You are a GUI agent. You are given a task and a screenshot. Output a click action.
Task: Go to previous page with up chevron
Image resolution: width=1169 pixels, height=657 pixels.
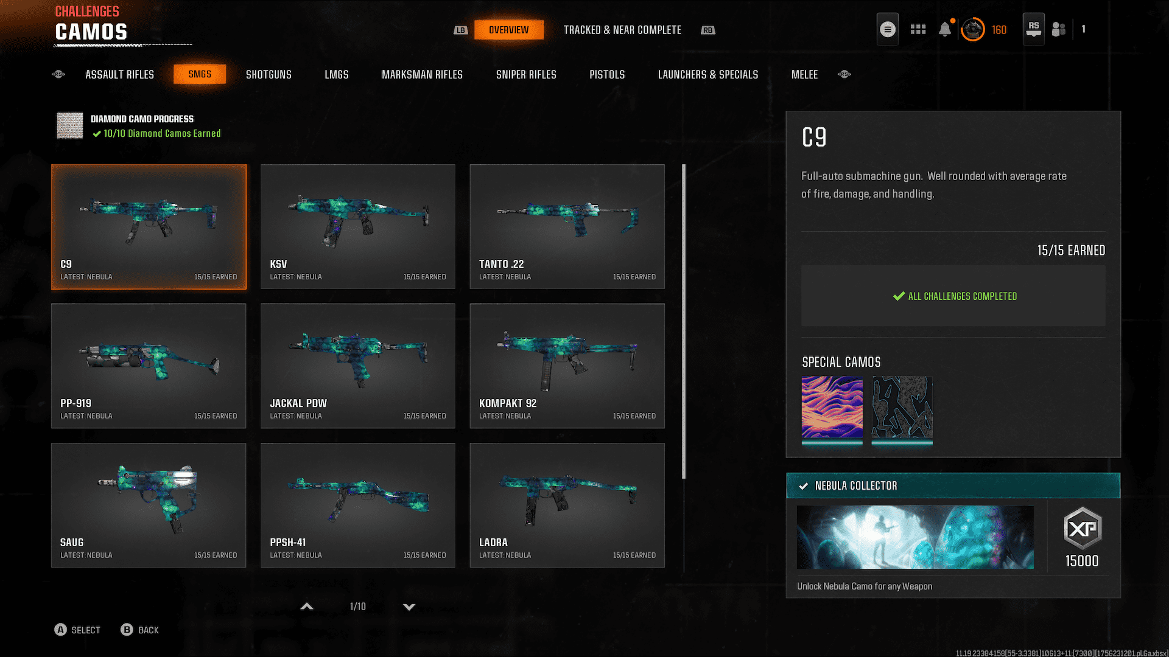point(307,607)
